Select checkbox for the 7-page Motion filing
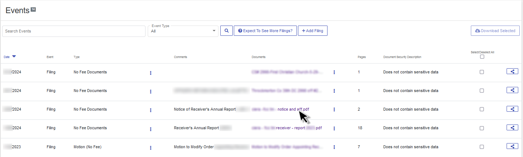Viewport: 523px width, 157px height. click(x=482, y=147)
